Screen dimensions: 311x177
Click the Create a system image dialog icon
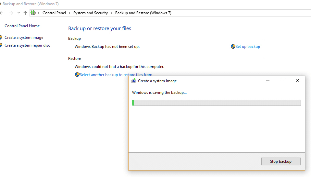[x=133, y=81]
